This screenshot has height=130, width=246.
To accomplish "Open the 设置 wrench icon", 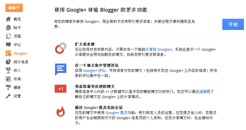I will click(8, 96).
